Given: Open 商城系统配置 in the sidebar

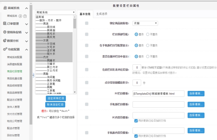Looking at the screenshot, I should pos(15,57).
